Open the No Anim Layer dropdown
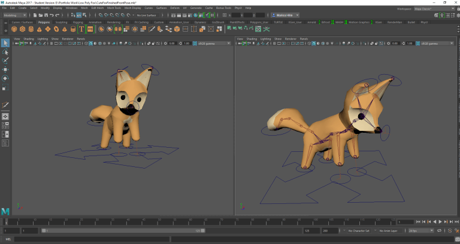 390,231
